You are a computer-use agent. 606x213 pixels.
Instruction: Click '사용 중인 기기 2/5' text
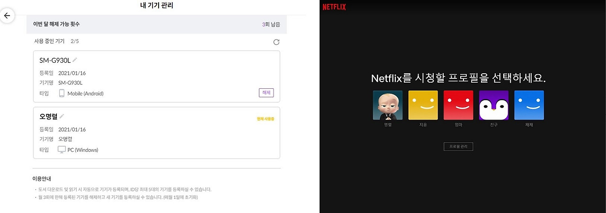pyautogui.click(x=57, y=42)
